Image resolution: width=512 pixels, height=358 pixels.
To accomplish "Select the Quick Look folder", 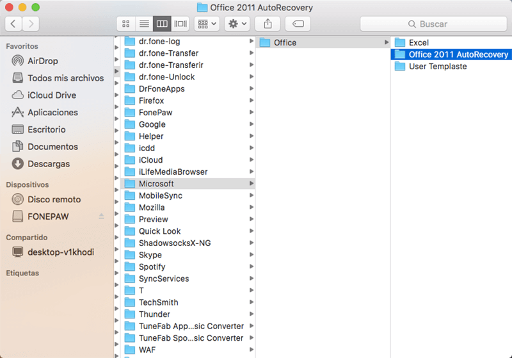I will tap(188, 231).
